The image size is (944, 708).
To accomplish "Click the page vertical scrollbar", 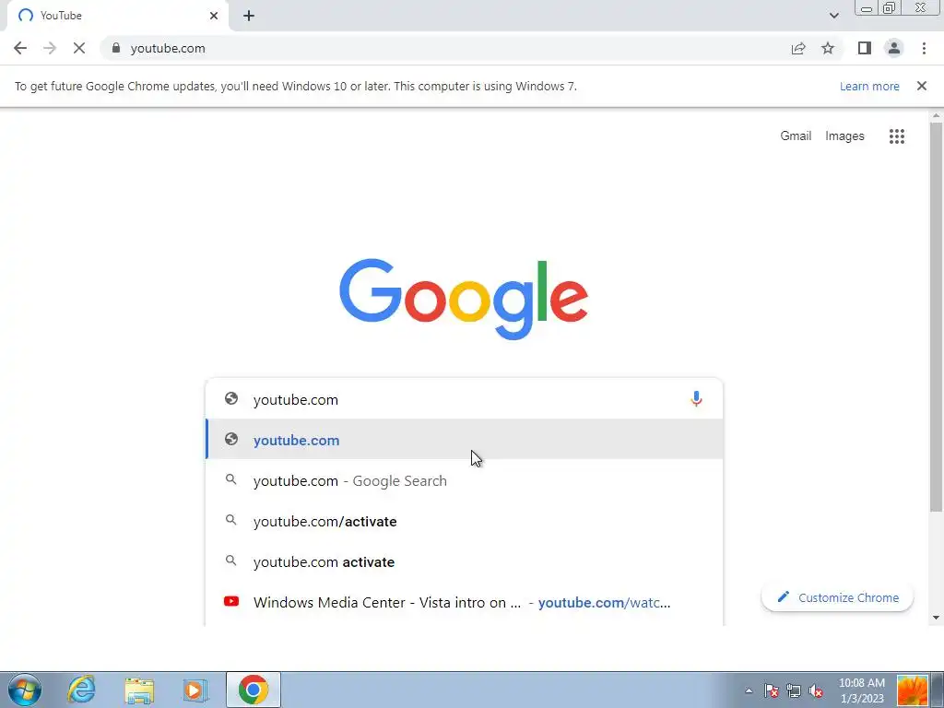I will point(936,317).
